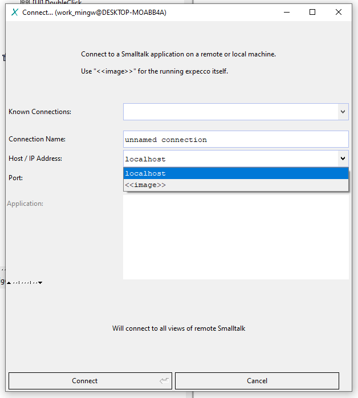Click the Known Connections label
The image size is (358, 398).
tap(40, 112)
